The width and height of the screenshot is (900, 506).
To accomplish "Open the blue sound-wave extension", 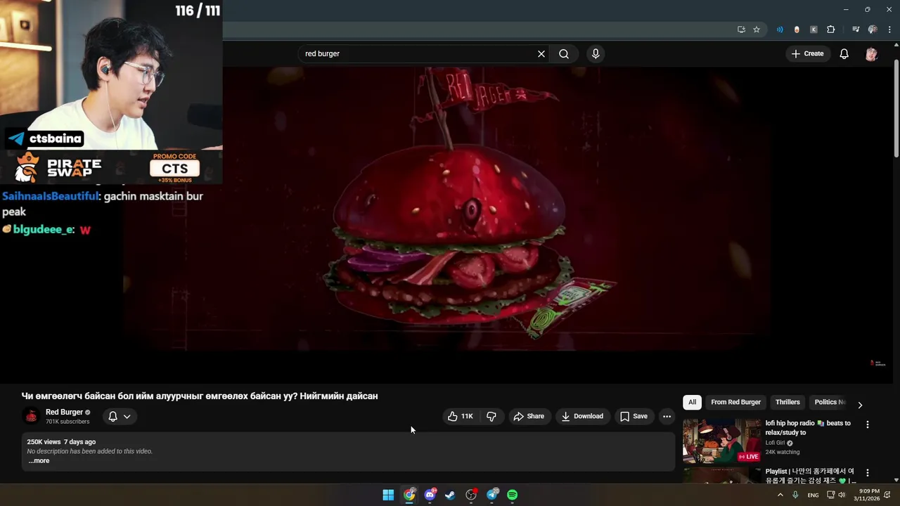I will [780, 30].
